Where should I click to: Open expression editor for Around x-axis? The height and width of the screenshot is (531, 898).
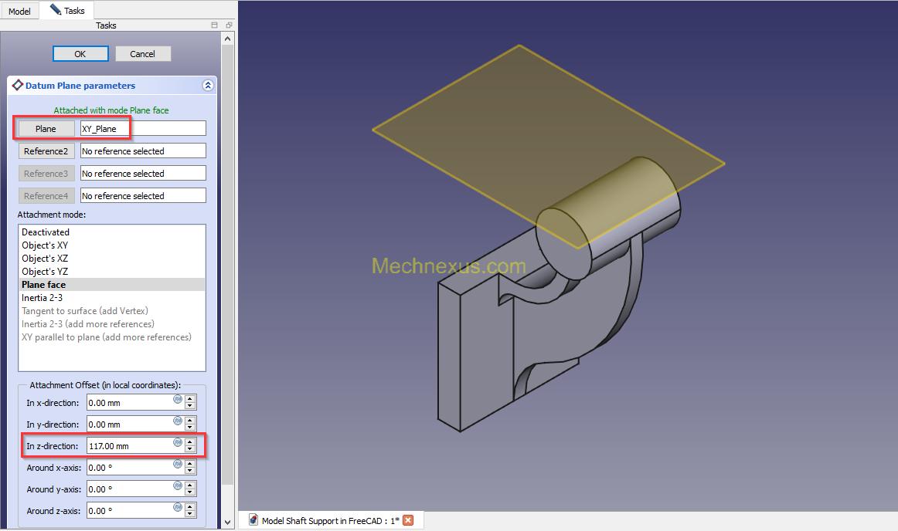click(x=178, y=464)
